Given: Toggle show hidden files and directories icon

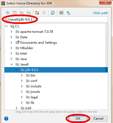Looking at the screenshot, I should (61, 13).
